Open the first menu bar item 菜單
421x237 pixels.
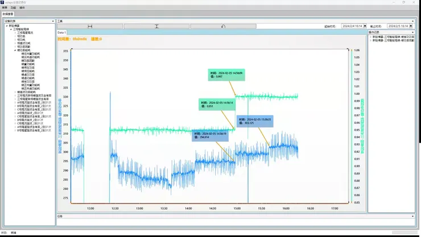point(5,8)
